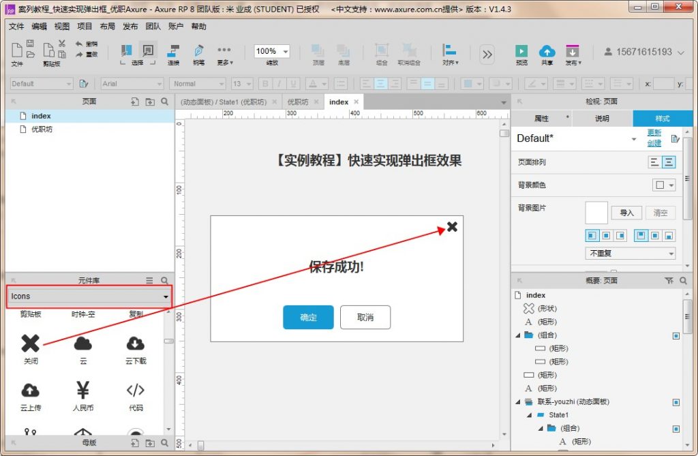
Task: Toggle visibility square of 联系-youzhi panel
Action: 676,402
